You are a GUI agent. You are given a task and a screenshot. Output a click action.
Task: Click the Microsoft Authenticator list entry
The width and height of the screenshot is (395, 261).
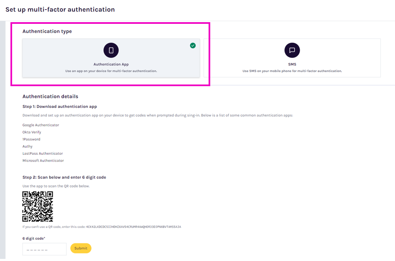43,161
